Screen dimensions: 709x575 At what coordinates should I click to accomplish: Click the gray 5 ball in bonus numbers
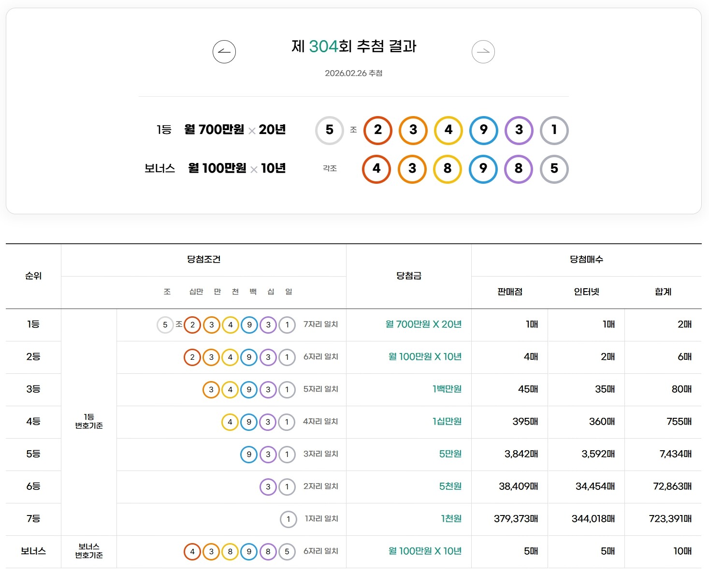pos(554,169)
